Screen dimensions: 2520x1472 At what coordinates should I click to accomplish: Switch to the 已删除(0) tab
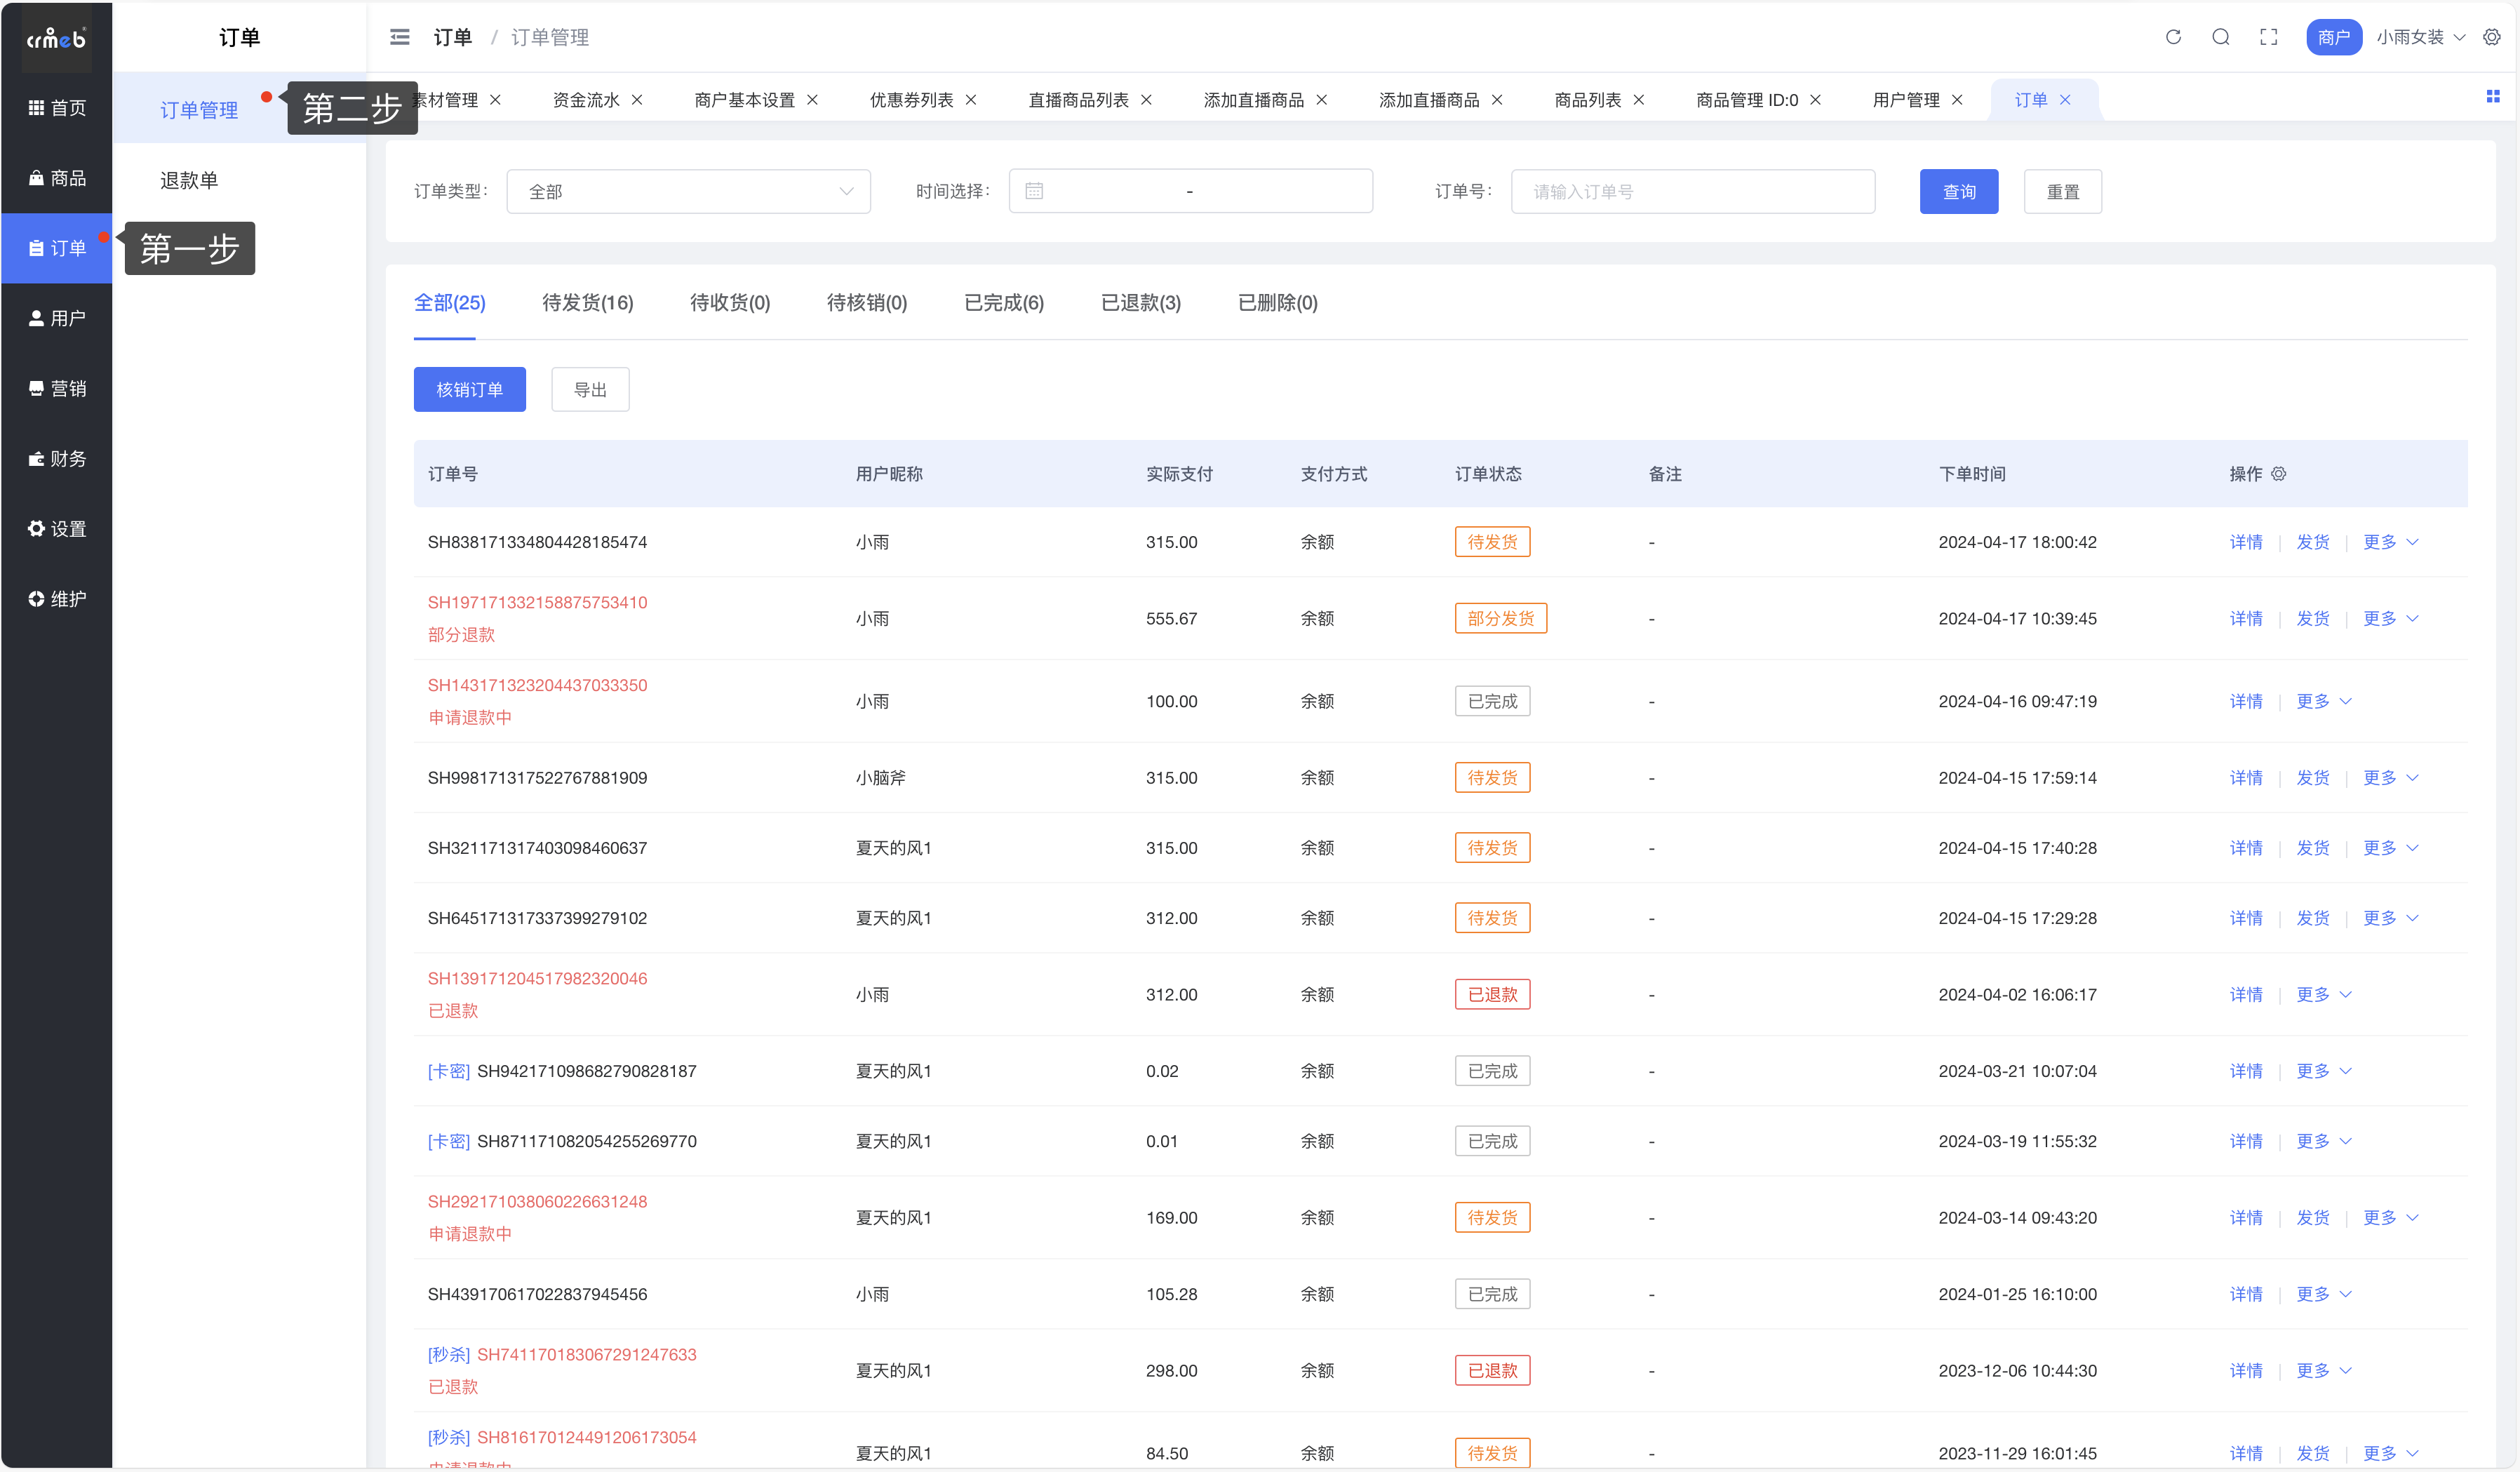1278,302
